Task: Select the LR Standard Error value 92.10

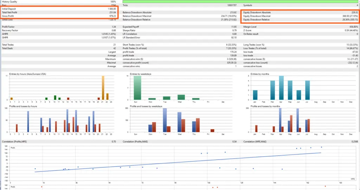Action: click(234, 38)
